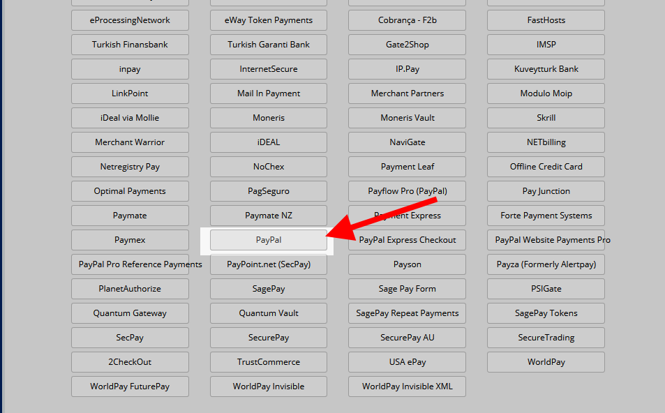Viewport: 665px width, 413px height.
Task: Choose PayPal Pro Reference Payments
Action: click(130, 264)
